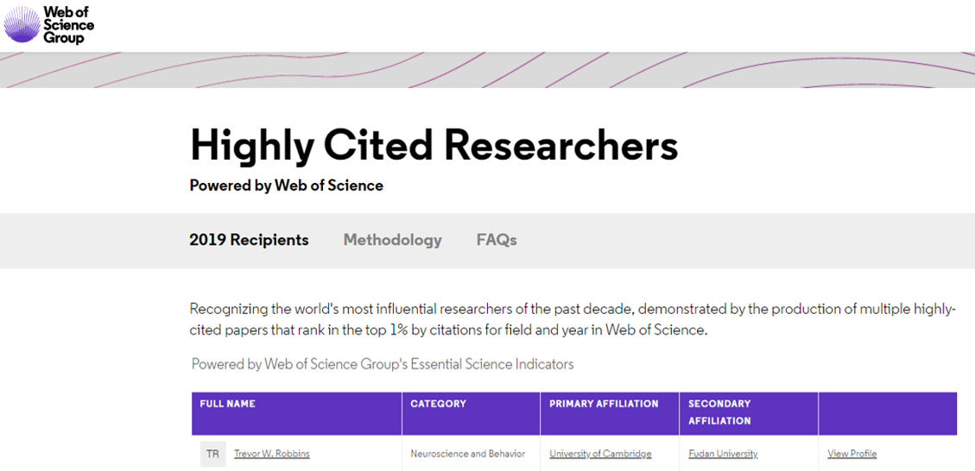Open the Fudan University affiliation link
This screenshot has height=471, width=975.
[x=723, y=454]
